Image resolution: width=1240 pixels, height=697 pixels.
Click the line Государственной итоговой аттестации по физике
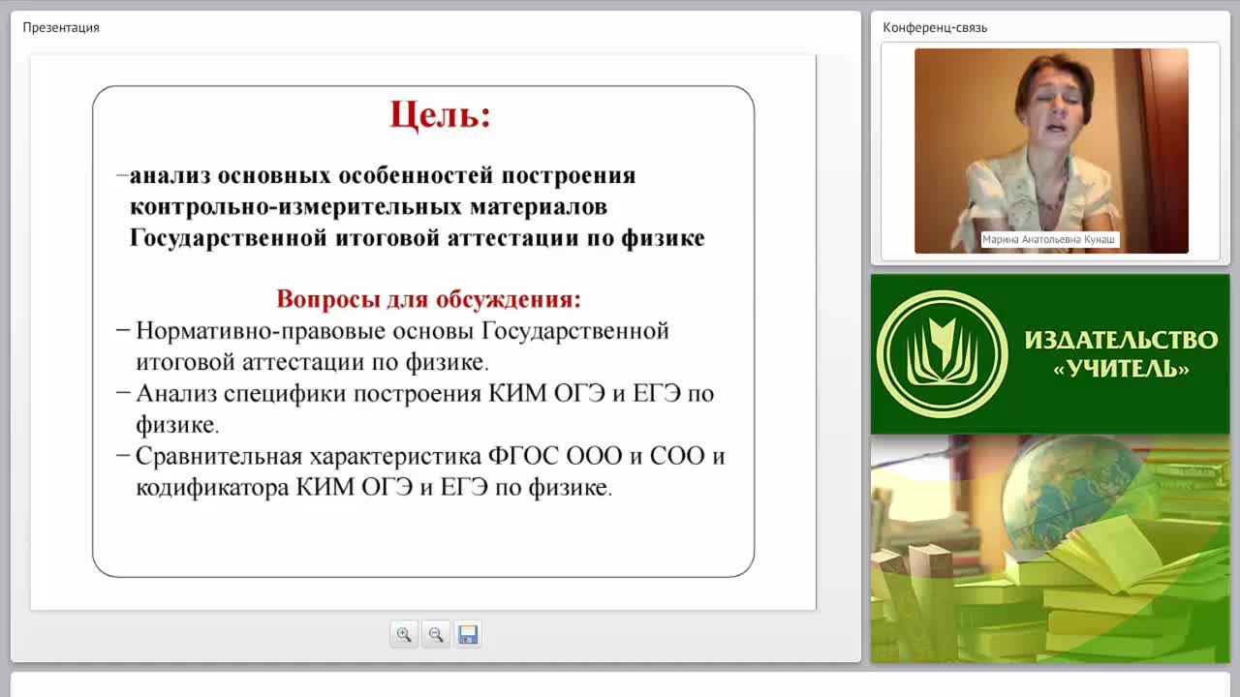(x=417, y=237)
